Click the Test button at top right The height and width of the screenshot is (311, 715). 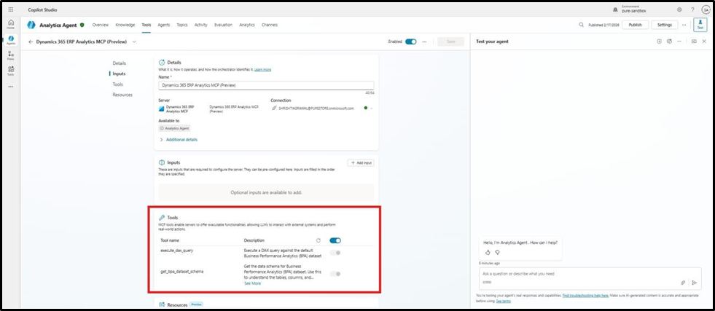pyautogui.click(x=700, y=25)
